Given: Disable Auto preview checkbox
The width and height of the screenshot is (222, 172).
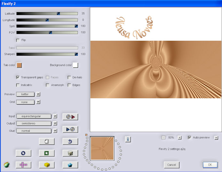Looking at the screenshot, I should [189, 137].
